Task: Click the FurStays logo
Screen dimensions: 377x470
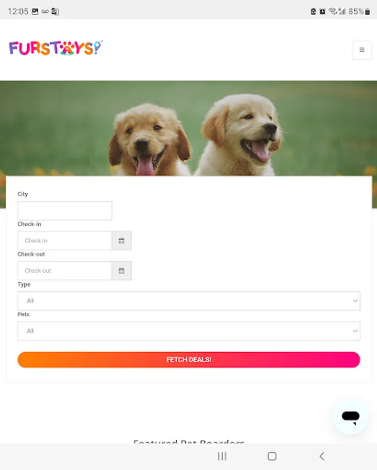Action: coord(56,48)
